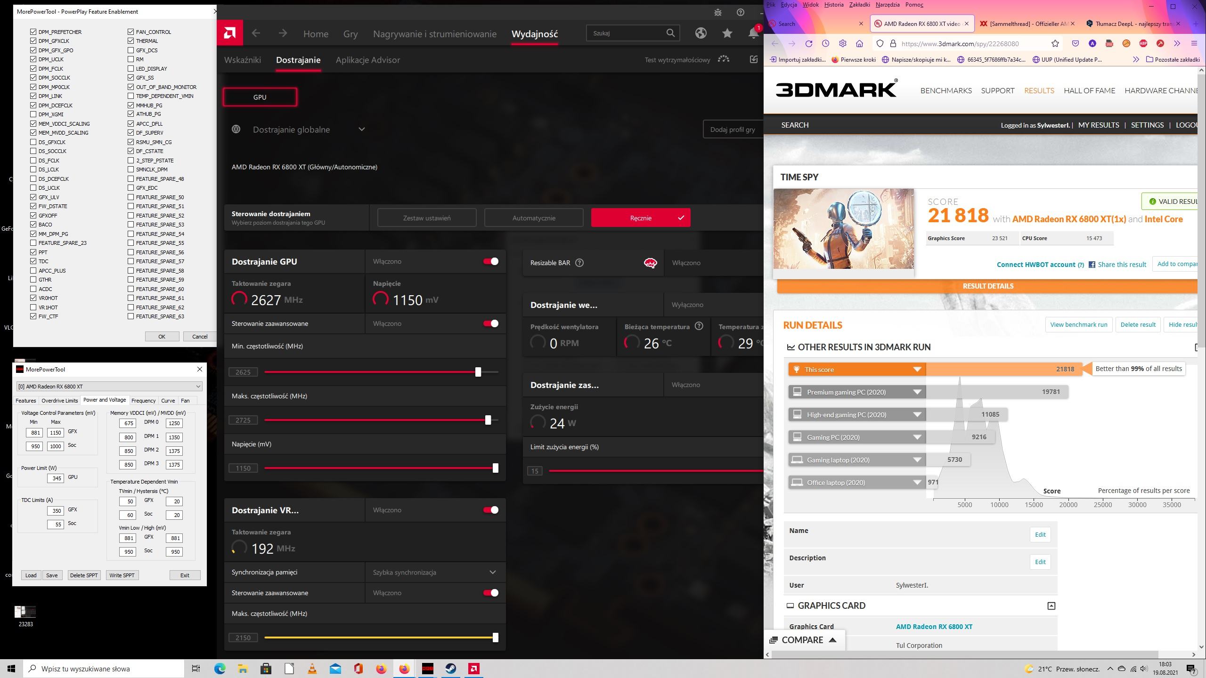Expand the COMPARE panel
Image resolution: width=1206 pixels, height=678 pixels.
[x=804, y=640]
